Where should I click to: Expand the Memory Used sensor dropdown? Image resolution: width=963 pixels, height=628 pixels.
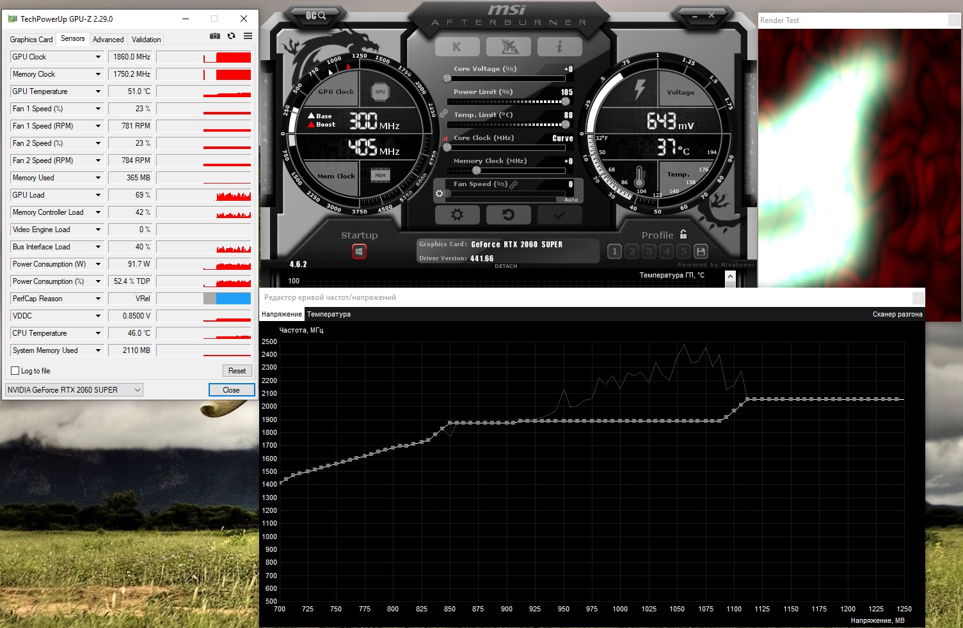click(x=98, y=178)
